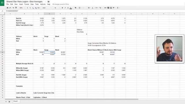Format selection as percent
The height and width of the screenshot is (104, 185).
(x=30, y=8)
